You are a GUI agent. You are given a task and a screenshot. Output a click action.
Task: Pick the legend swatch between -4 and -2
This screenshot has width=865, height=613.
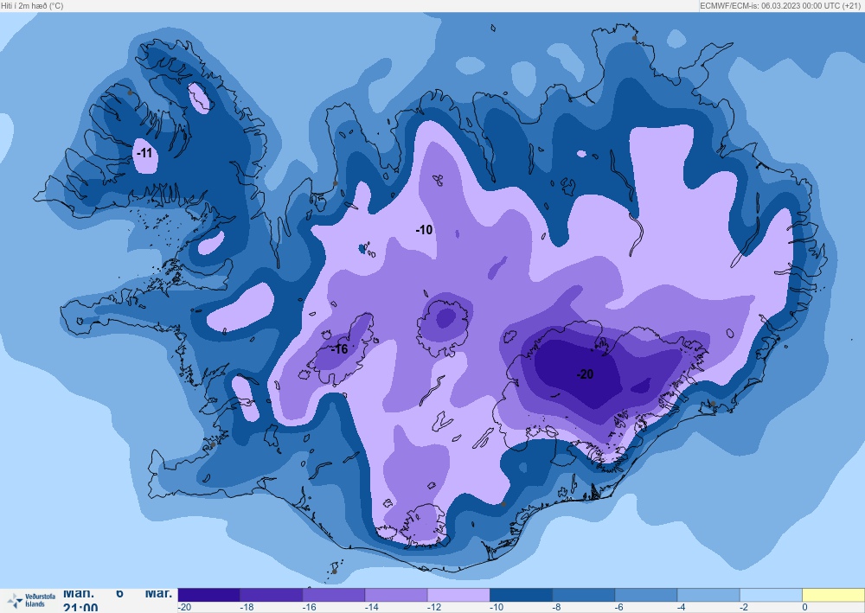pyautogui.click(x=708, y=595)
